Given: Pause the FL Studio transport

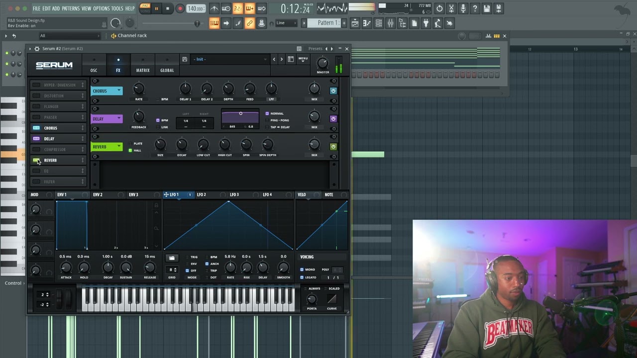Looking at the screenshot, I should tap(156, 8).
